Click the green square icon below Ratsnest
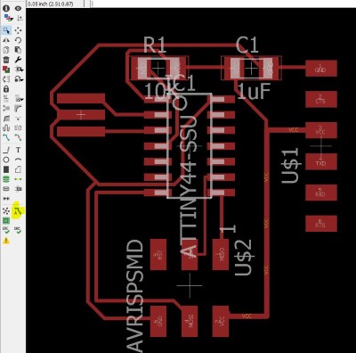 click(x=6, y=220)
